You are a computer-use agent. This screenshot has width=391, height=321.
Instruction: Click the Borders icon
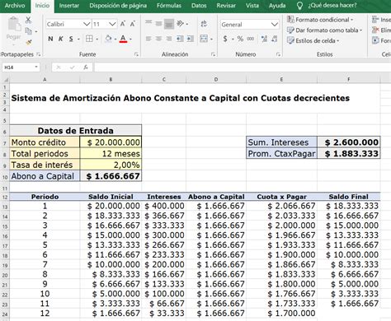click(89, 39)
